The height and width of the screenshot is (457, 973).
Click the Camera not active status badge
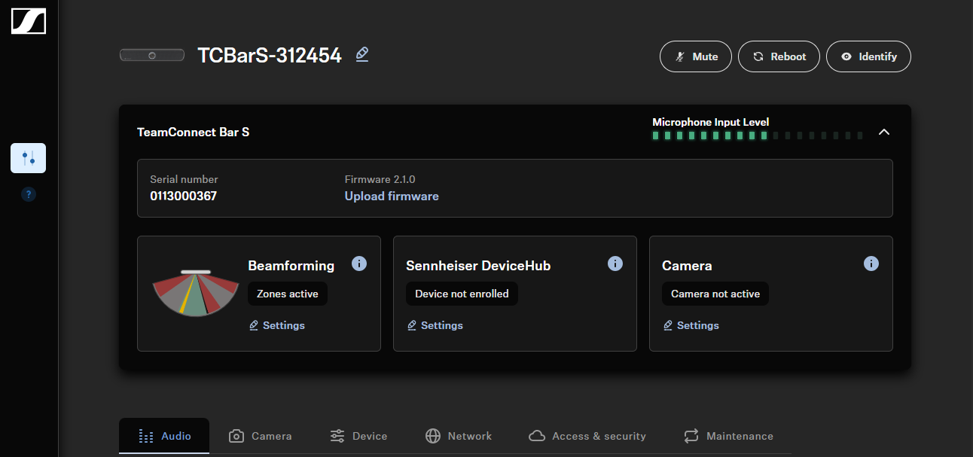point(715,294)
